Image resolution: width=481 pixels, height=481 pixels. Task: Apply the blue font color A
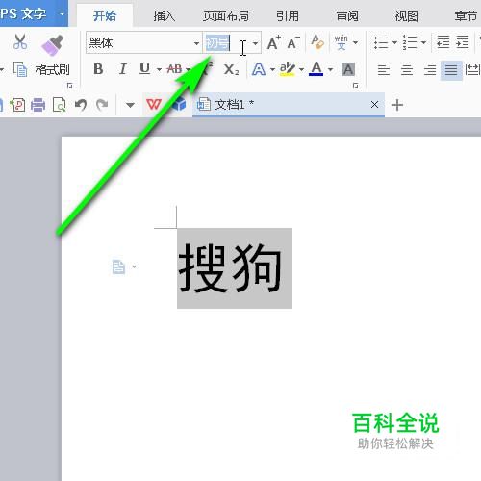click(x=316, y=68)
